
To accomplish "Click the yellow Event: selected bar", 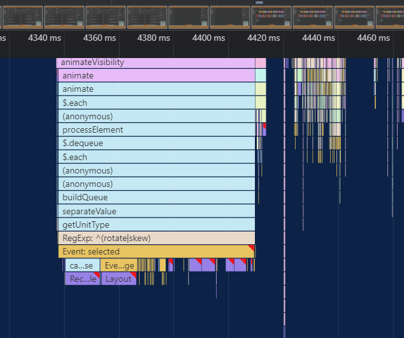I will click(156, 252).
